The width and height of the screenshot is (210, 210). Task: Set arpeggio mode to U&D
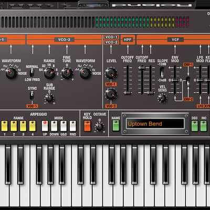pos(64,126)
